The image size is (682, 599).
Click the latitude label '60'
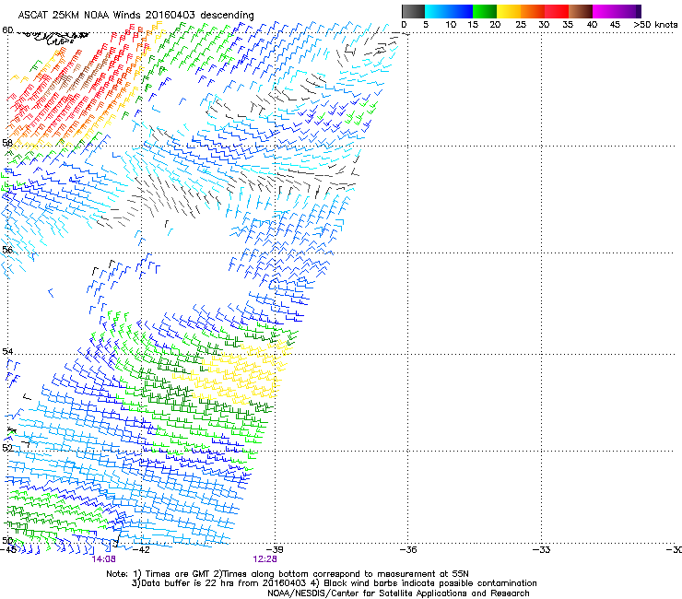point(7,30)
